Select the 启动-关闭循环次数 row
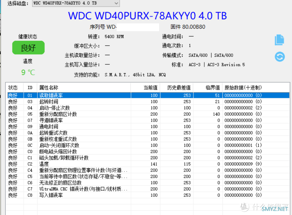The width and height of the screenshot is (292, 215). tap(148, 145)
